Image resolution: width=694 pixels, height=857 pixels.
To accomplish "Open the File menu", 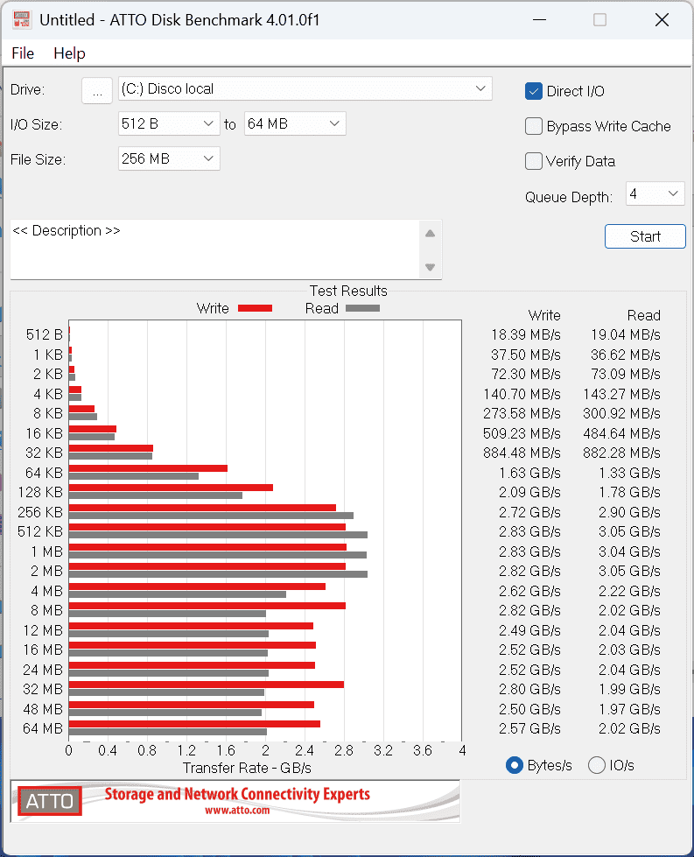I will tap(23, 53).
